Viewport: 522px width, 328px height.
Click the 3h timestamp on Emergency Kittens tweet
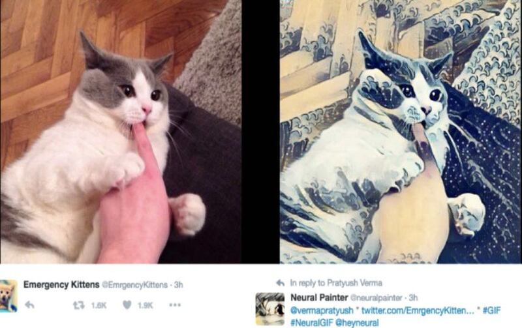[x=179, y=285]
